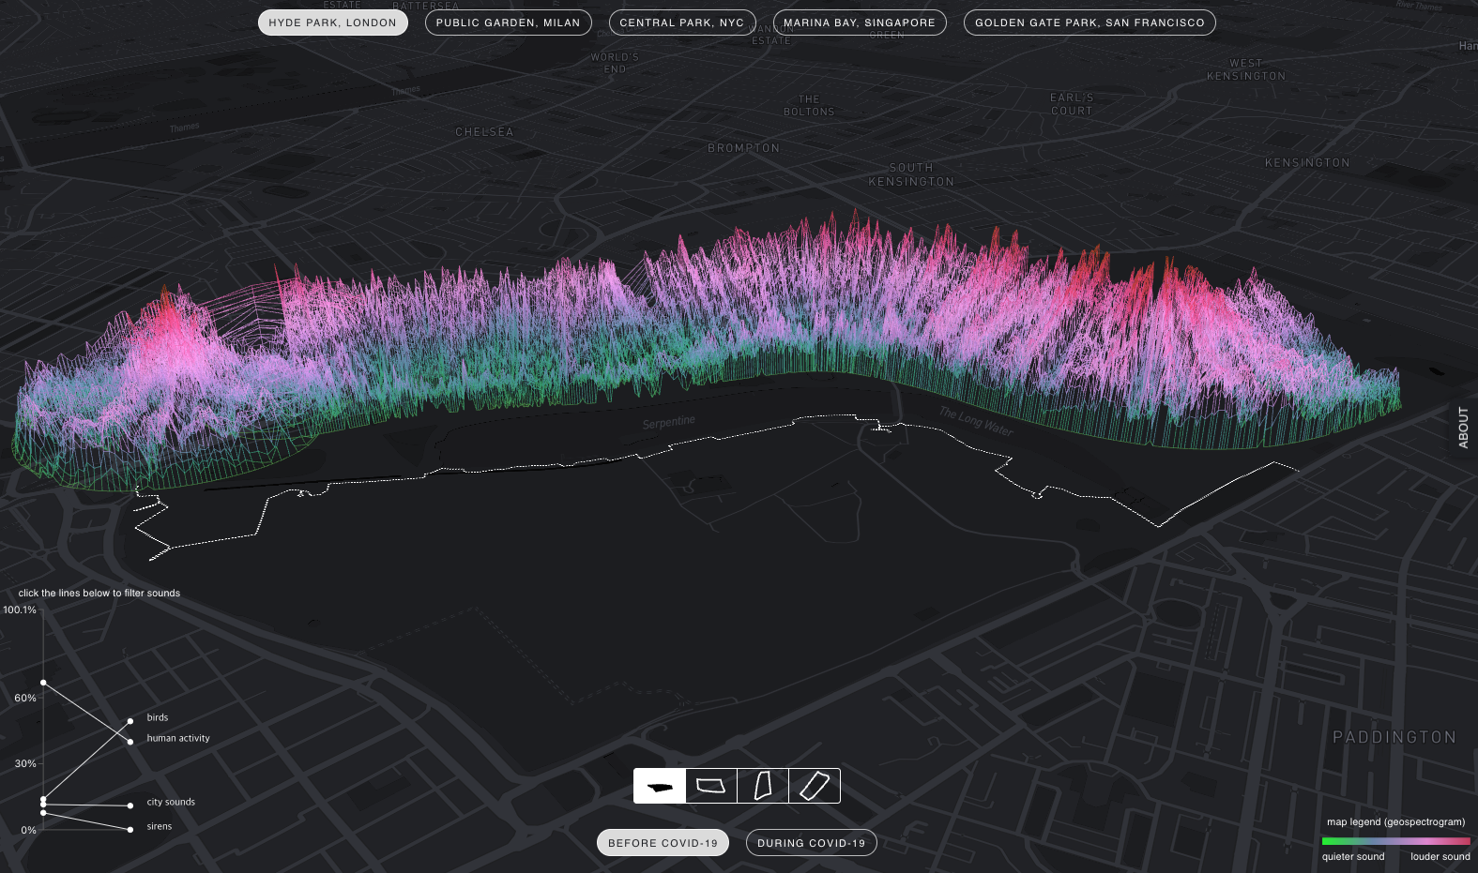This screenshot has width=1478, height=873.
Task: Open Central Park, NYC soundscape
Action: tap(682, 23)
